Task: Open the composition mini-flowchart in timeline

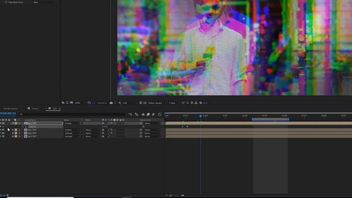Action: [x=130, y=114]
